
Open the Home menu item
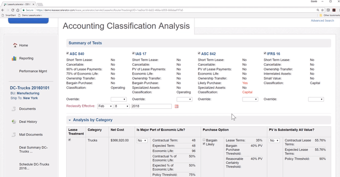[x=24, y=45]
